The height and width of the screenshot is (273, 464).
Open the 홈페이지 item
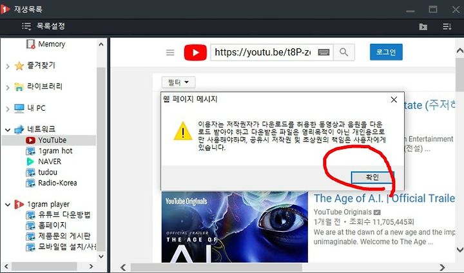tap(52, 225)
